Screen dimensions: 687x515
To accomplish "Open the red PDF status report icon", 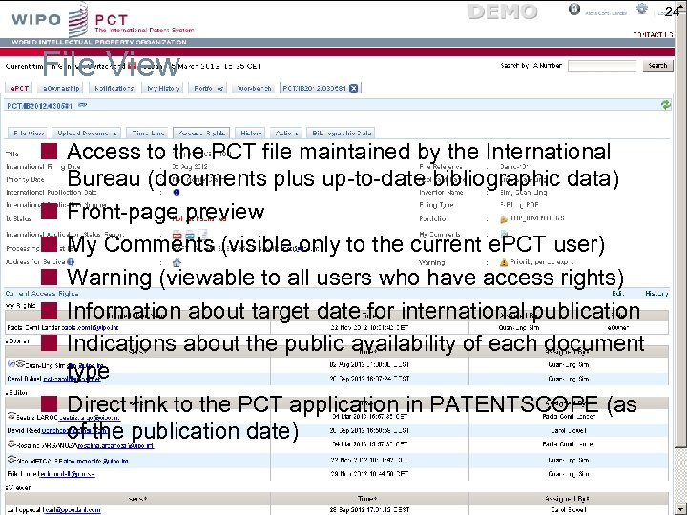I will tap(177, 236).
